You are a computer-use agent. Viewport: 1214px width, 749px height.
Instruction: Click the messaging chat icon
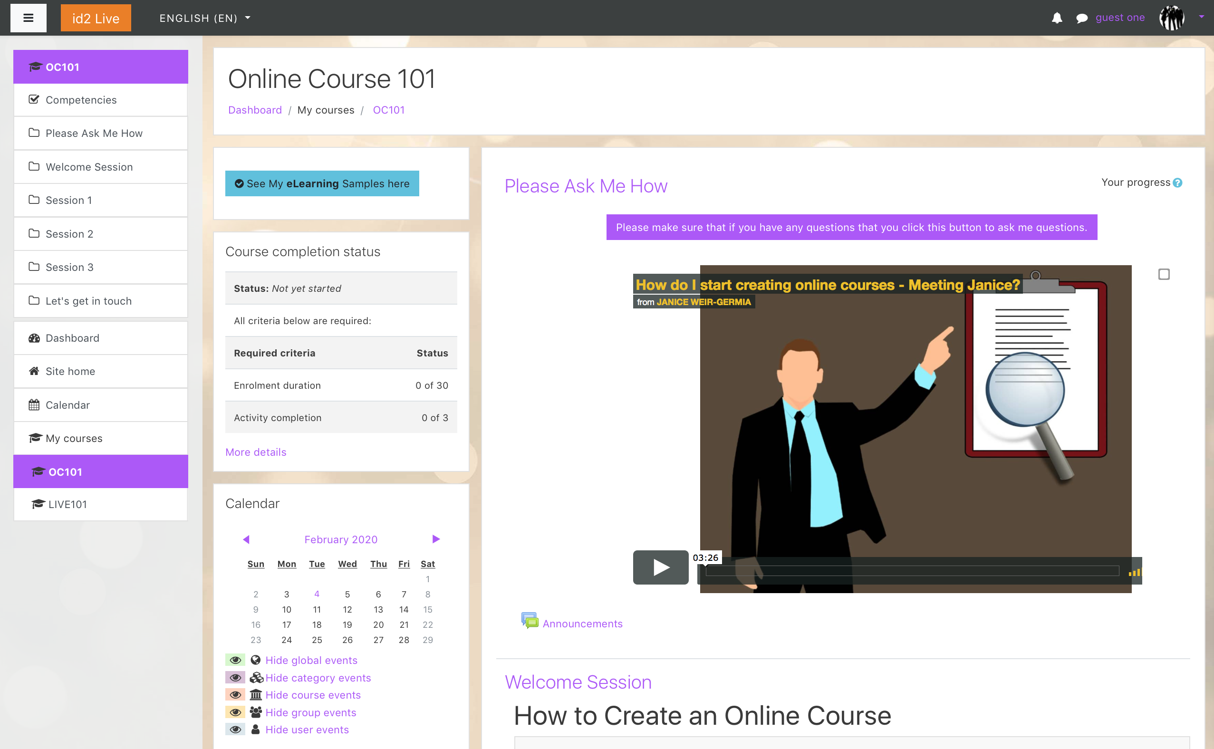click(1083, 17)
